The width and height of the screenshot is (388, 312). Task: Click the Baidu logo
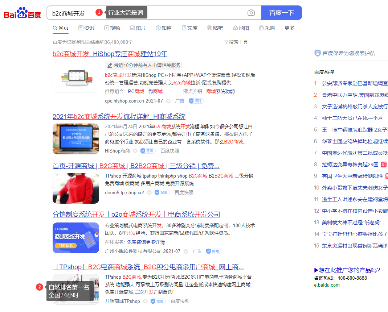click(x=22, y=14)
